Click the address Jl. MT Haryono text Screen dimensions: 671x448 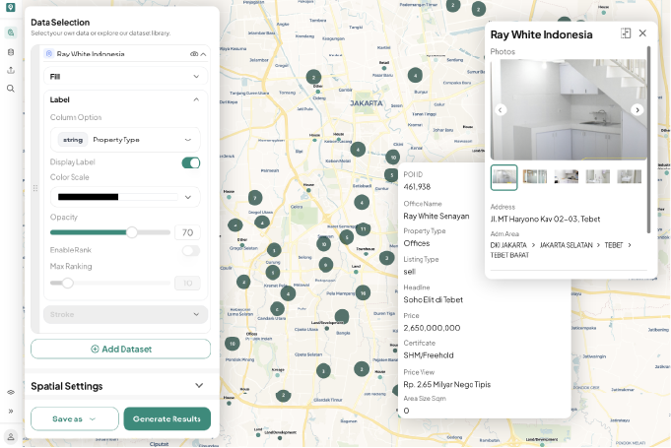[x=545, y=219]
